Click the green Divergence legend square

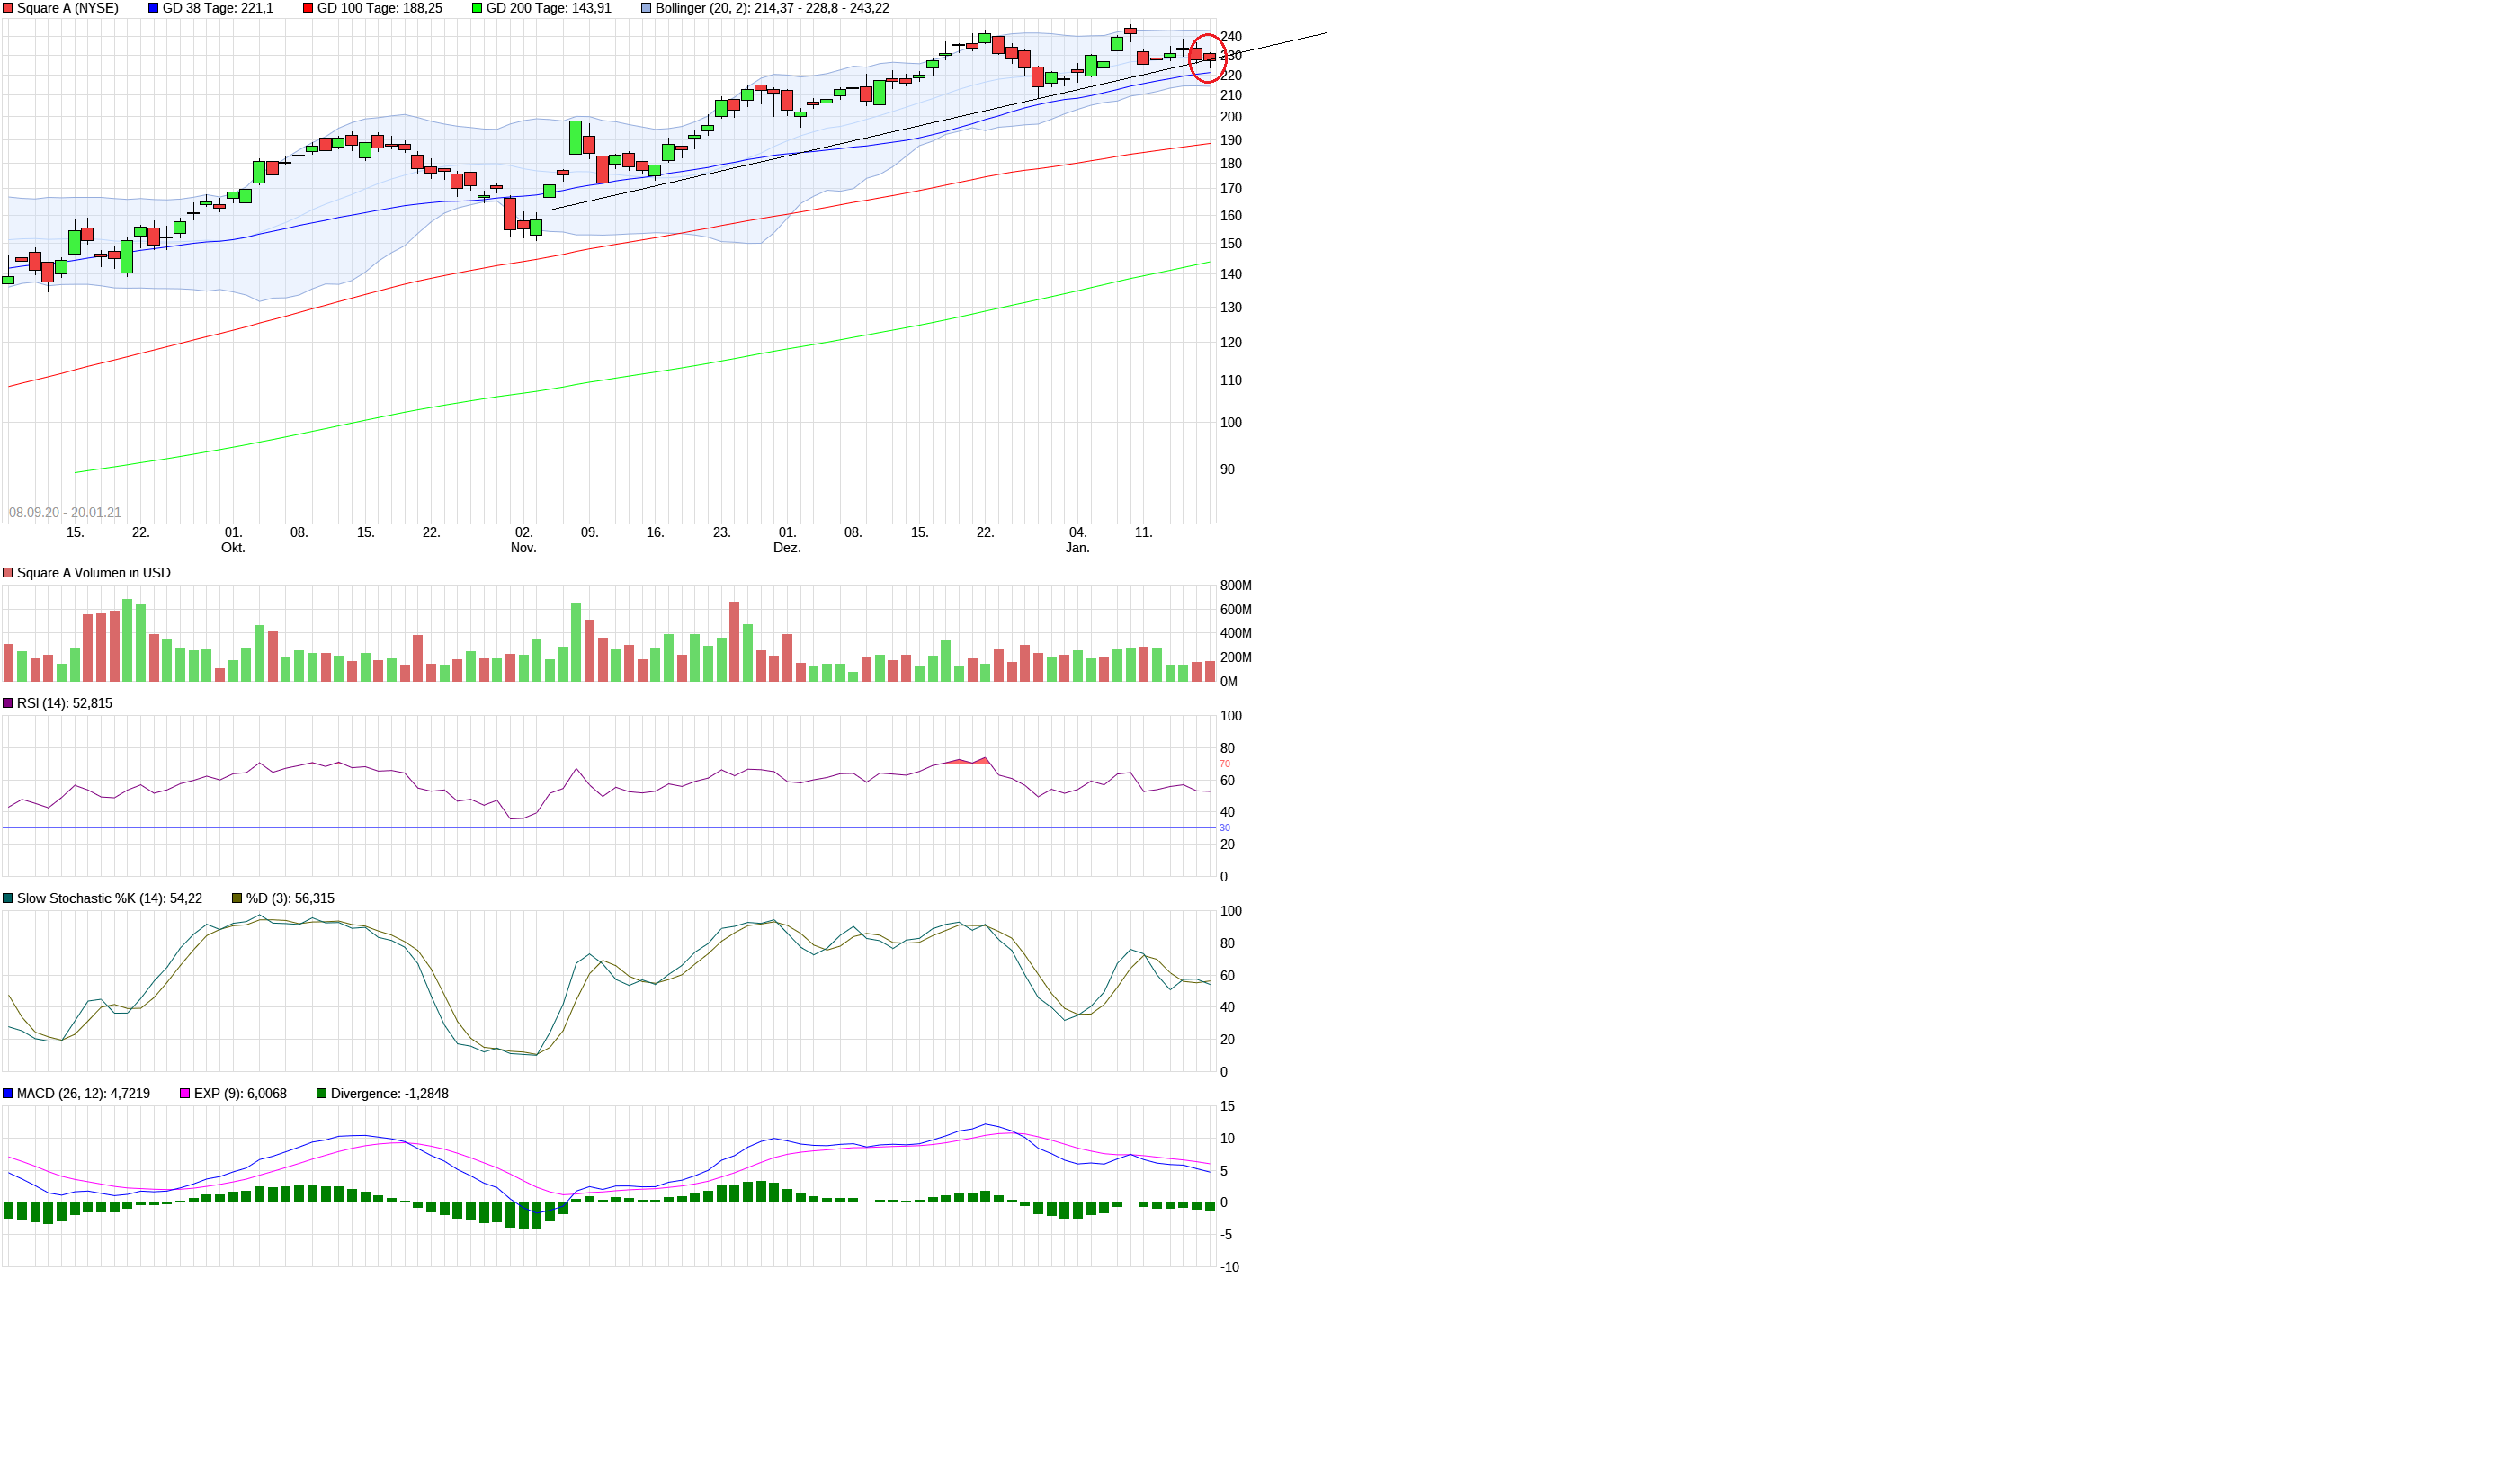pyautogui.click(x=321, y=1093)
